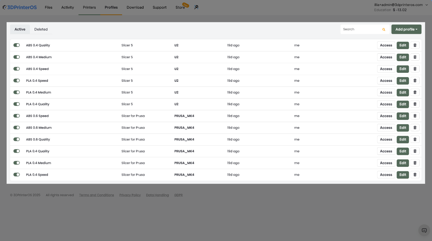
Task: Switch off ABS 0.6 Speed toggle
Action: (x=17, y=116)
